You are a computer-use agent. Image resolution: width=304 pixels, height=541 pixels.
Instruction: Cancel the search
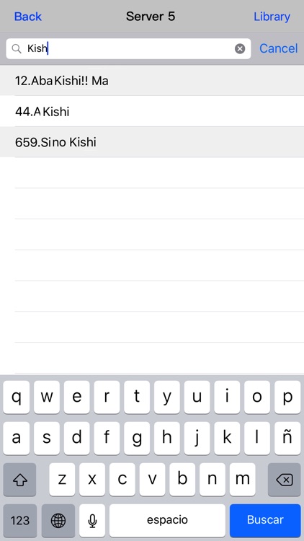[279, 48]
